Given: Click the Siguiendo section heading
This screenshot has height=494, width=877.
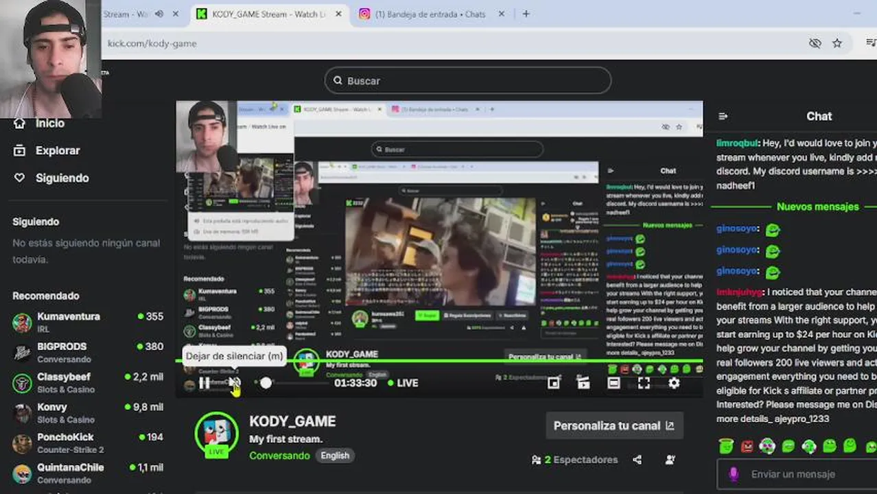Looking at the screenshot, I should (x=36, y=222).
